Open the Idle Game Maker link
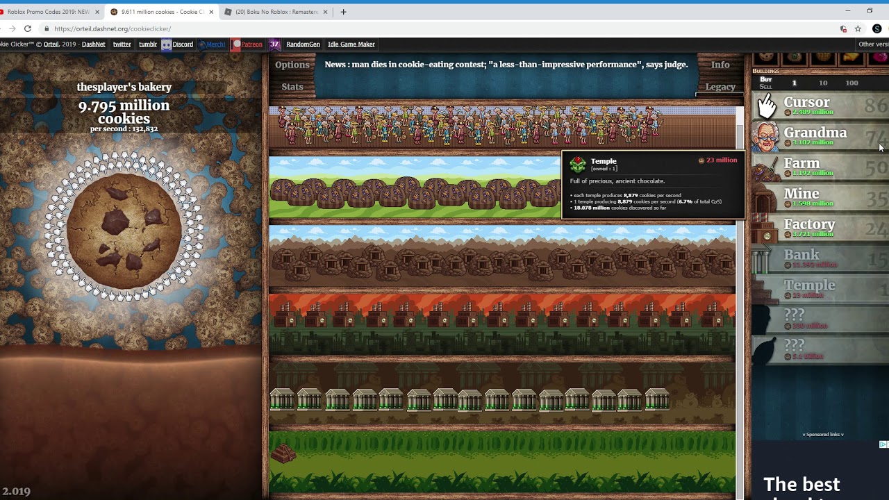 point(351,44)
